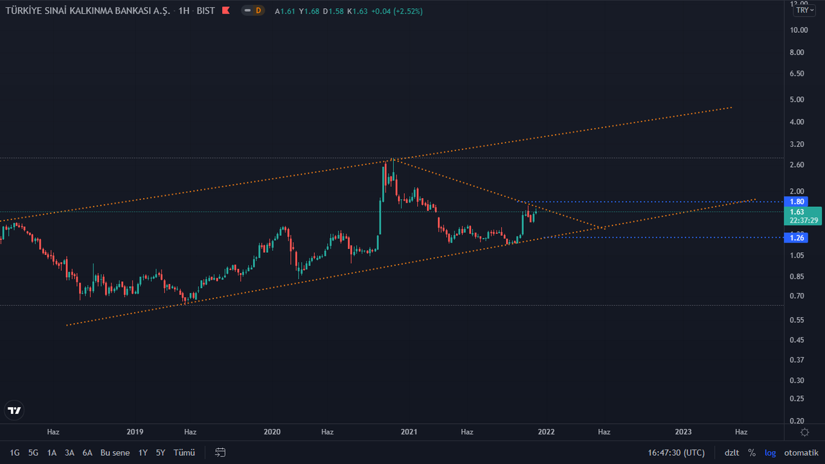Open the TRY currency dropdown
The image size is (825, 464).
point(804,10)
